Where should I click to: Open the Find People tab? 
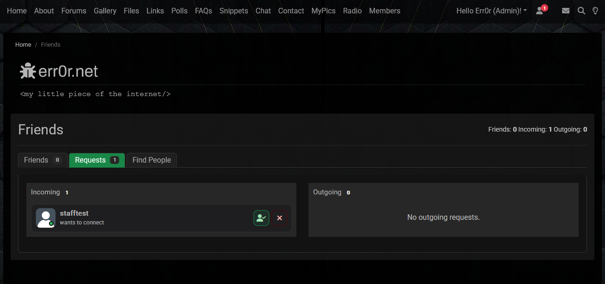point(151,160)
